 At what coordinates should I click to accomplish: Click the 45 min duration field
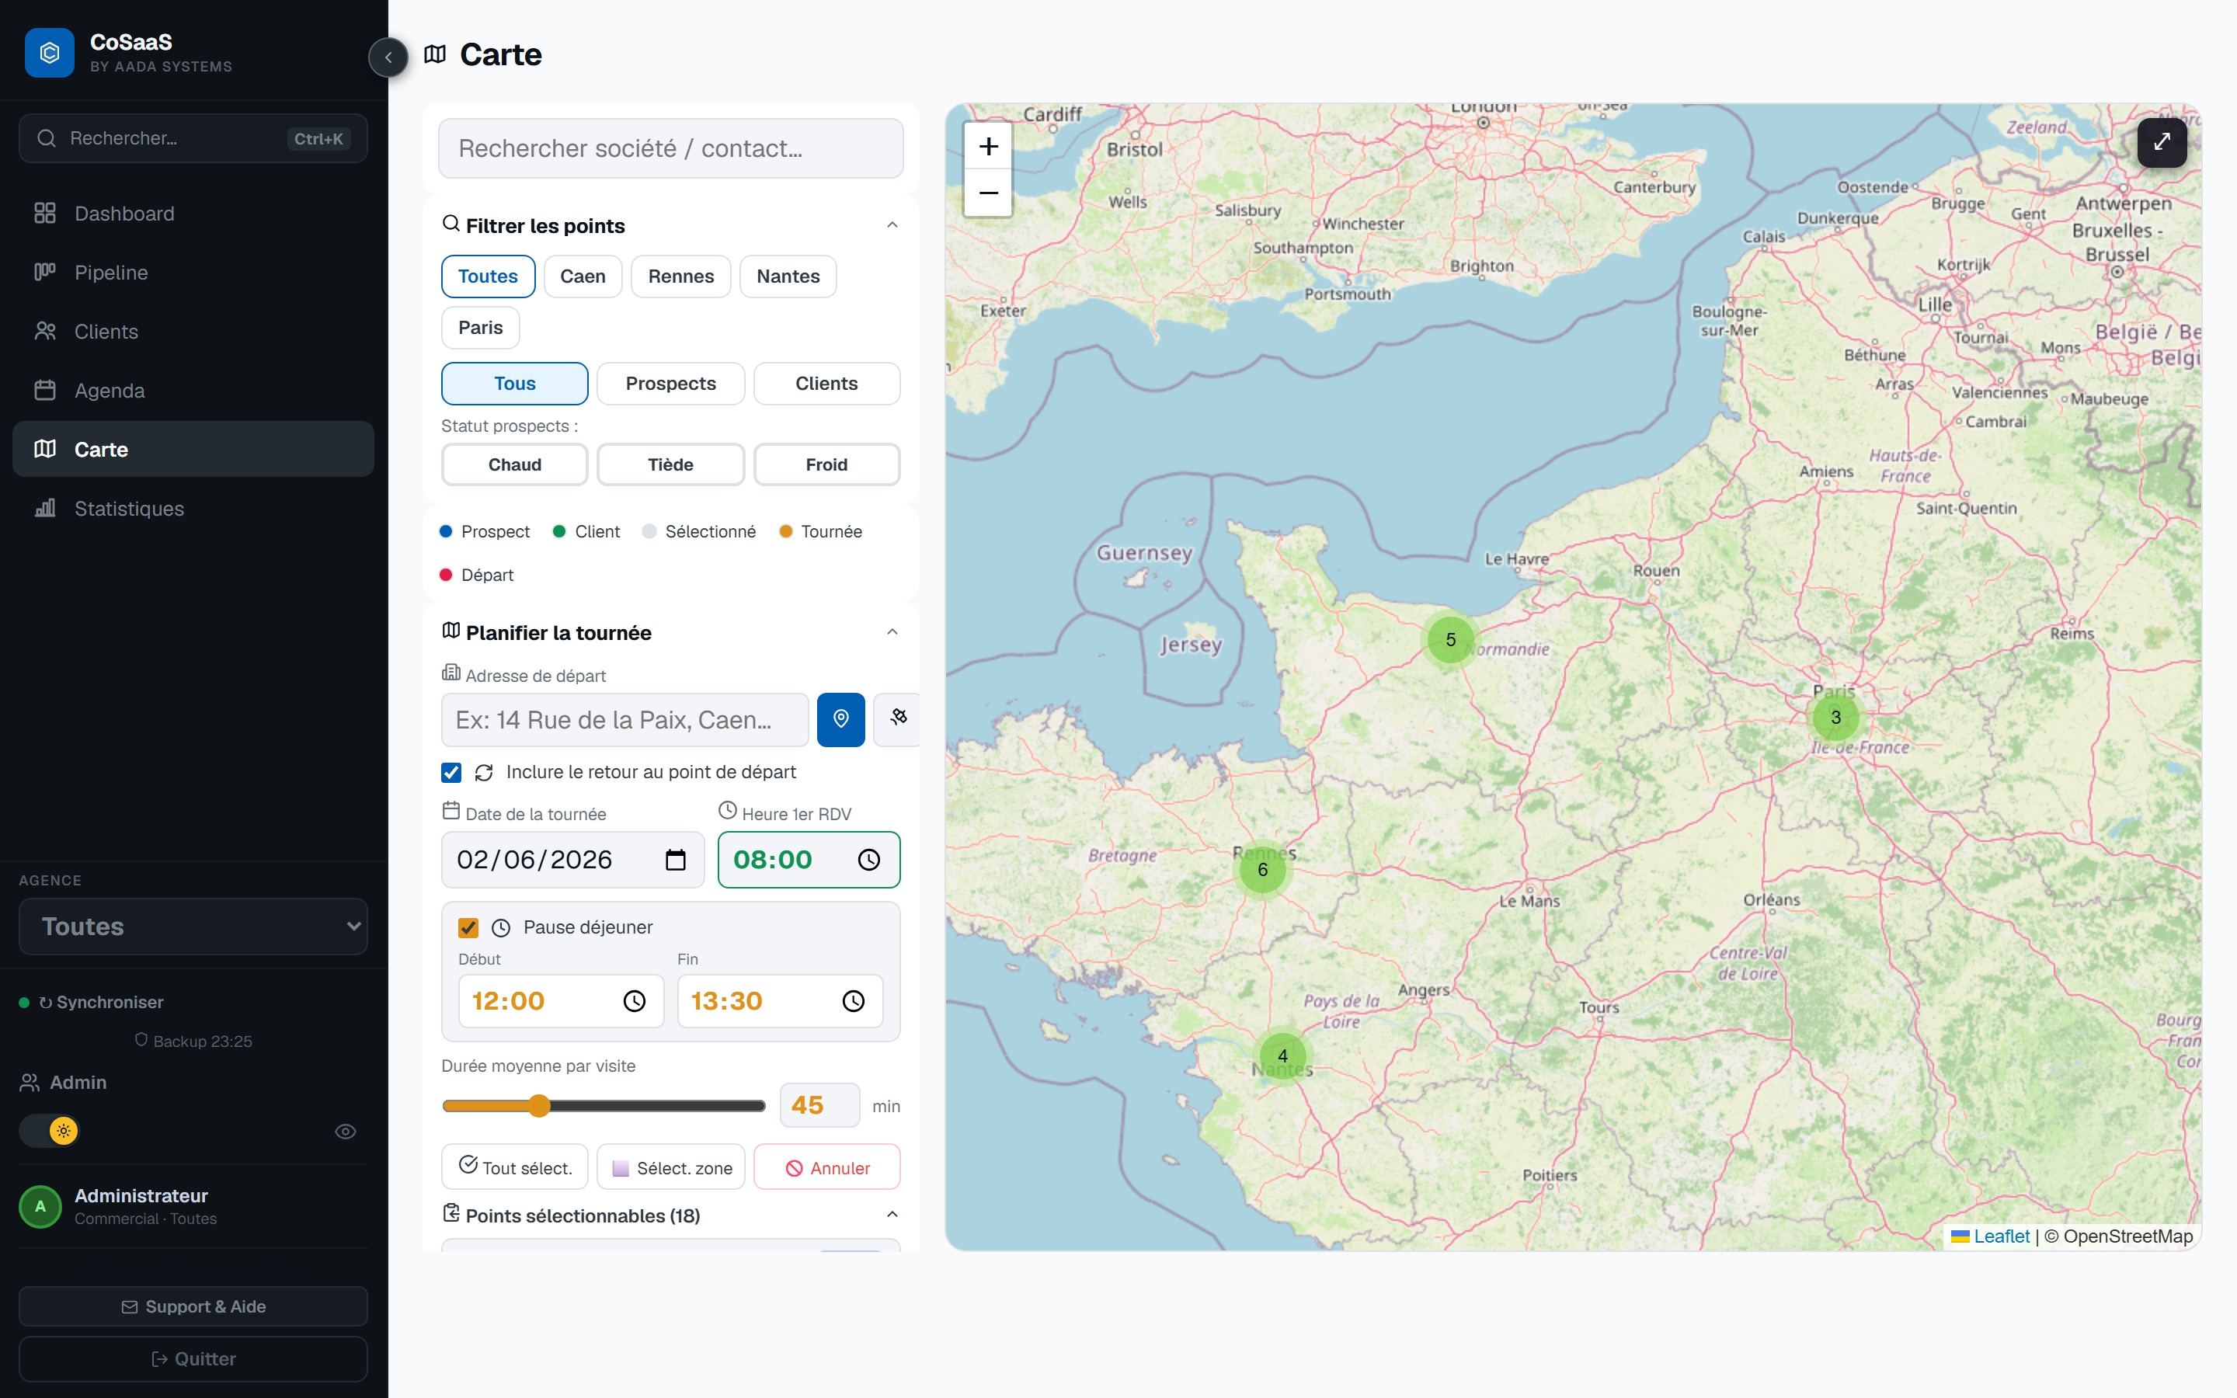click(x=819, y=1105)
